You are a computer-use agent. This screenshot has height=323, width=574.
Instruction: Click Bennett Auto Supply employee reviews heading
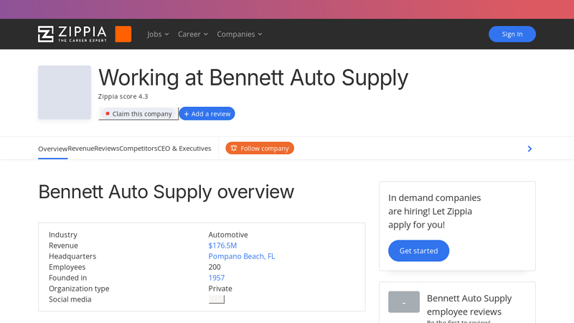(x=469, y=305)
